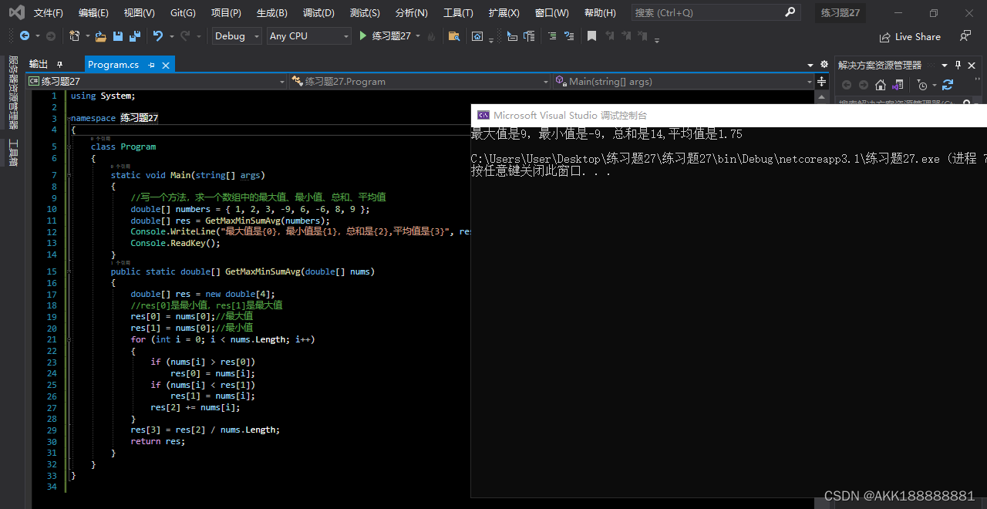Click the split editor icon above scrollbar
987x509 pixels.
pos(822,81)
